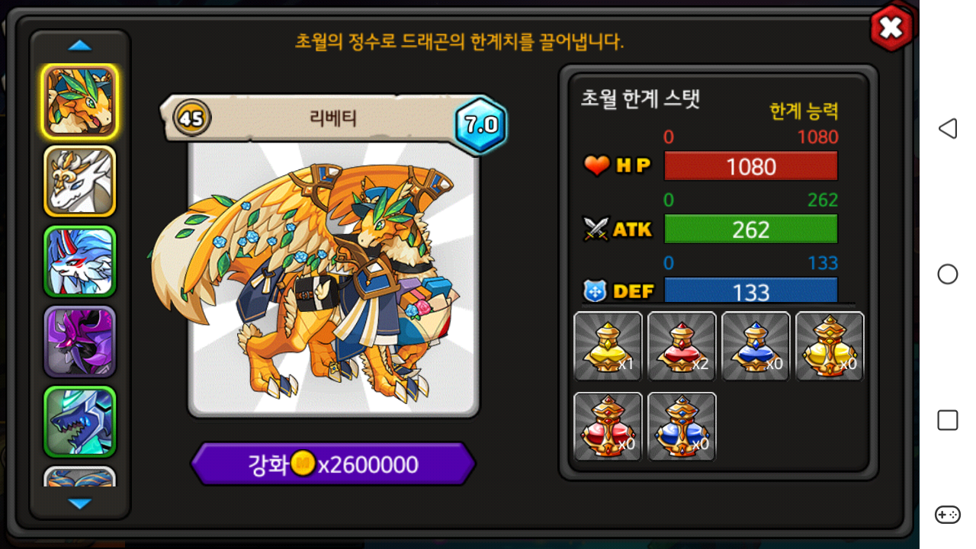
Task: Select the small blue essence potion
Action: (x=756, y=346)
